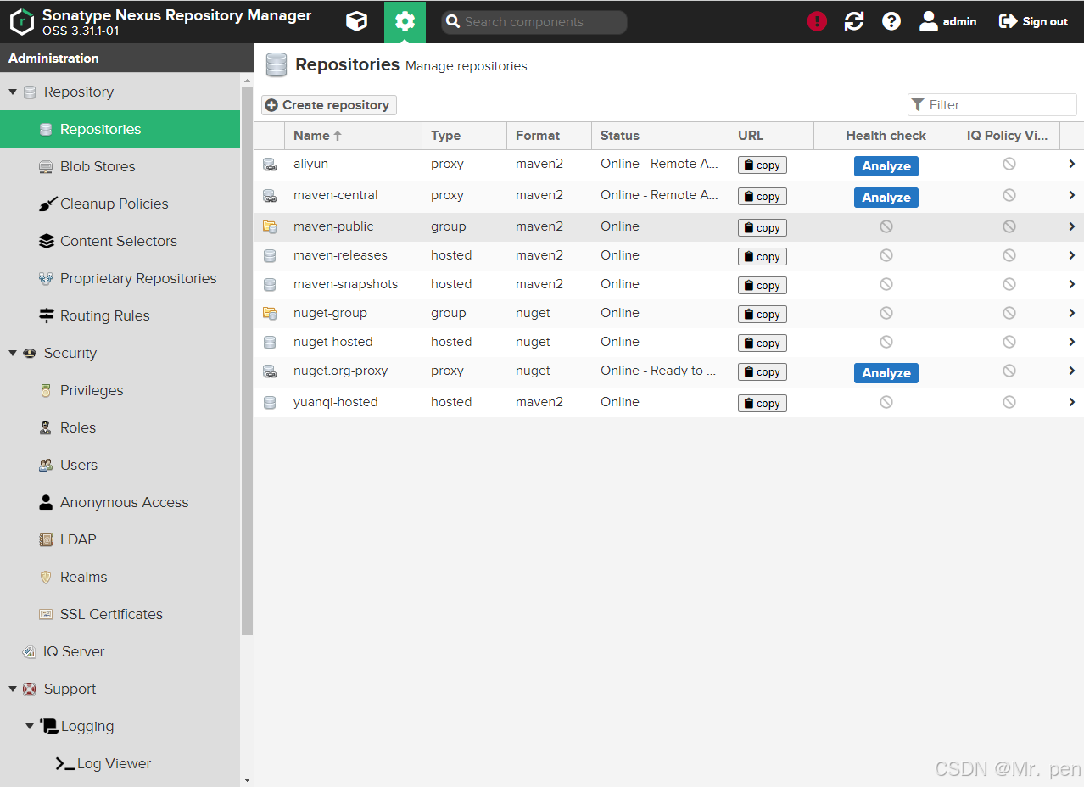The image size is (1084, 787).
Task: Click the Privileges medal icon
Action: click(46, 390)
